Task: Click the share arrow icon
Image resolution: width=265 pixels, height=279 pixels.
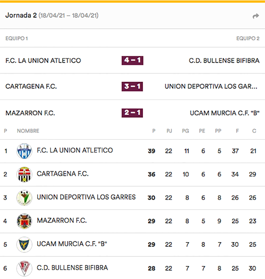Action: [x=255, y=16]
